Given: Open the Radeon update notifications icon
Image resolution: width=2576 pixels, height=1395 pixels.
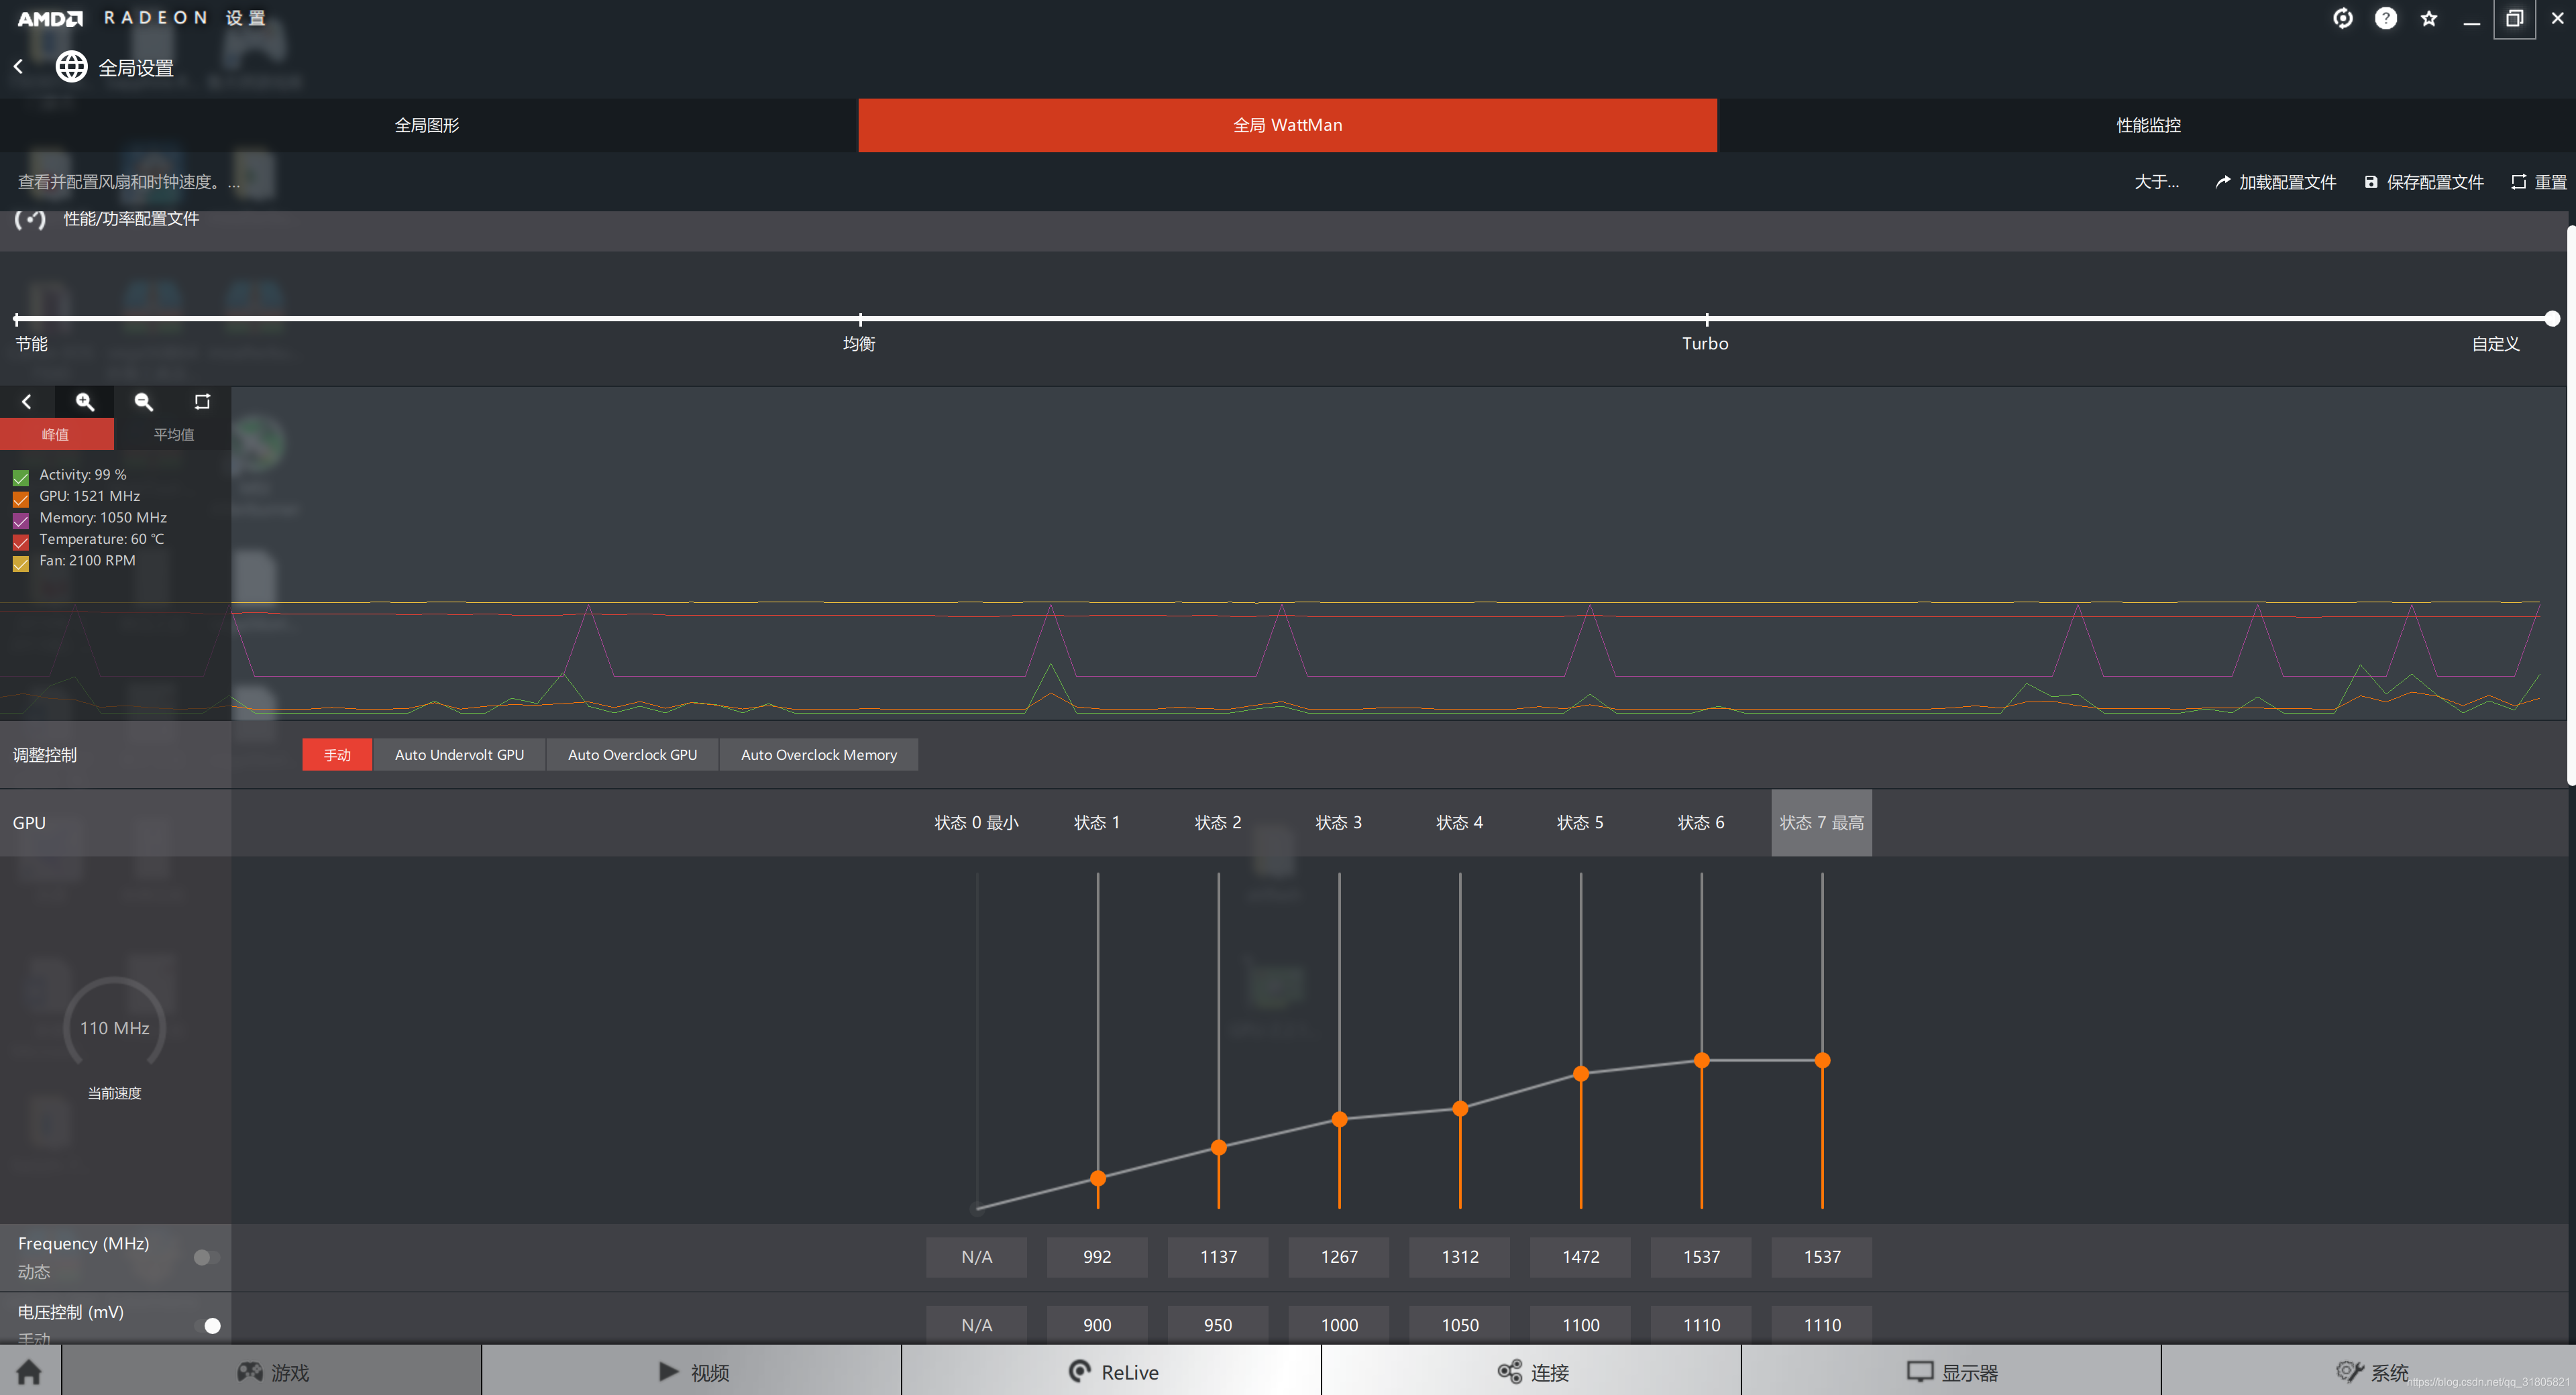Looking at the screenshot, I should tap(2342, 18).
